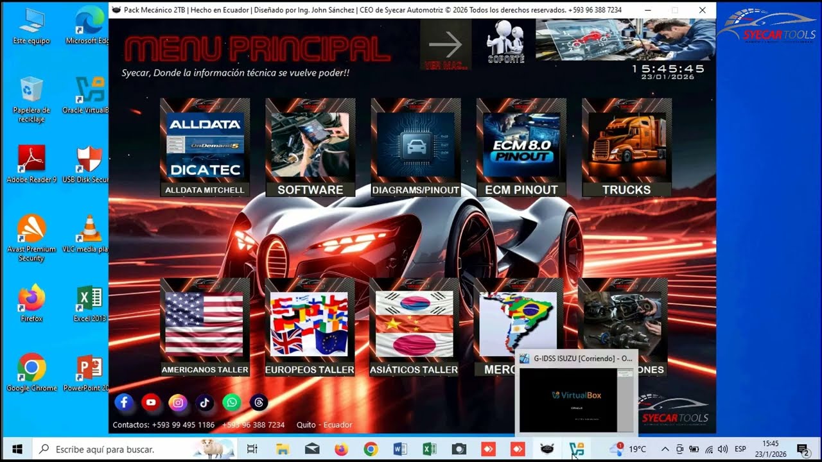
Task: Select the Avast Premium Security desktop shortcut
Action: click(x=31, y=238)
